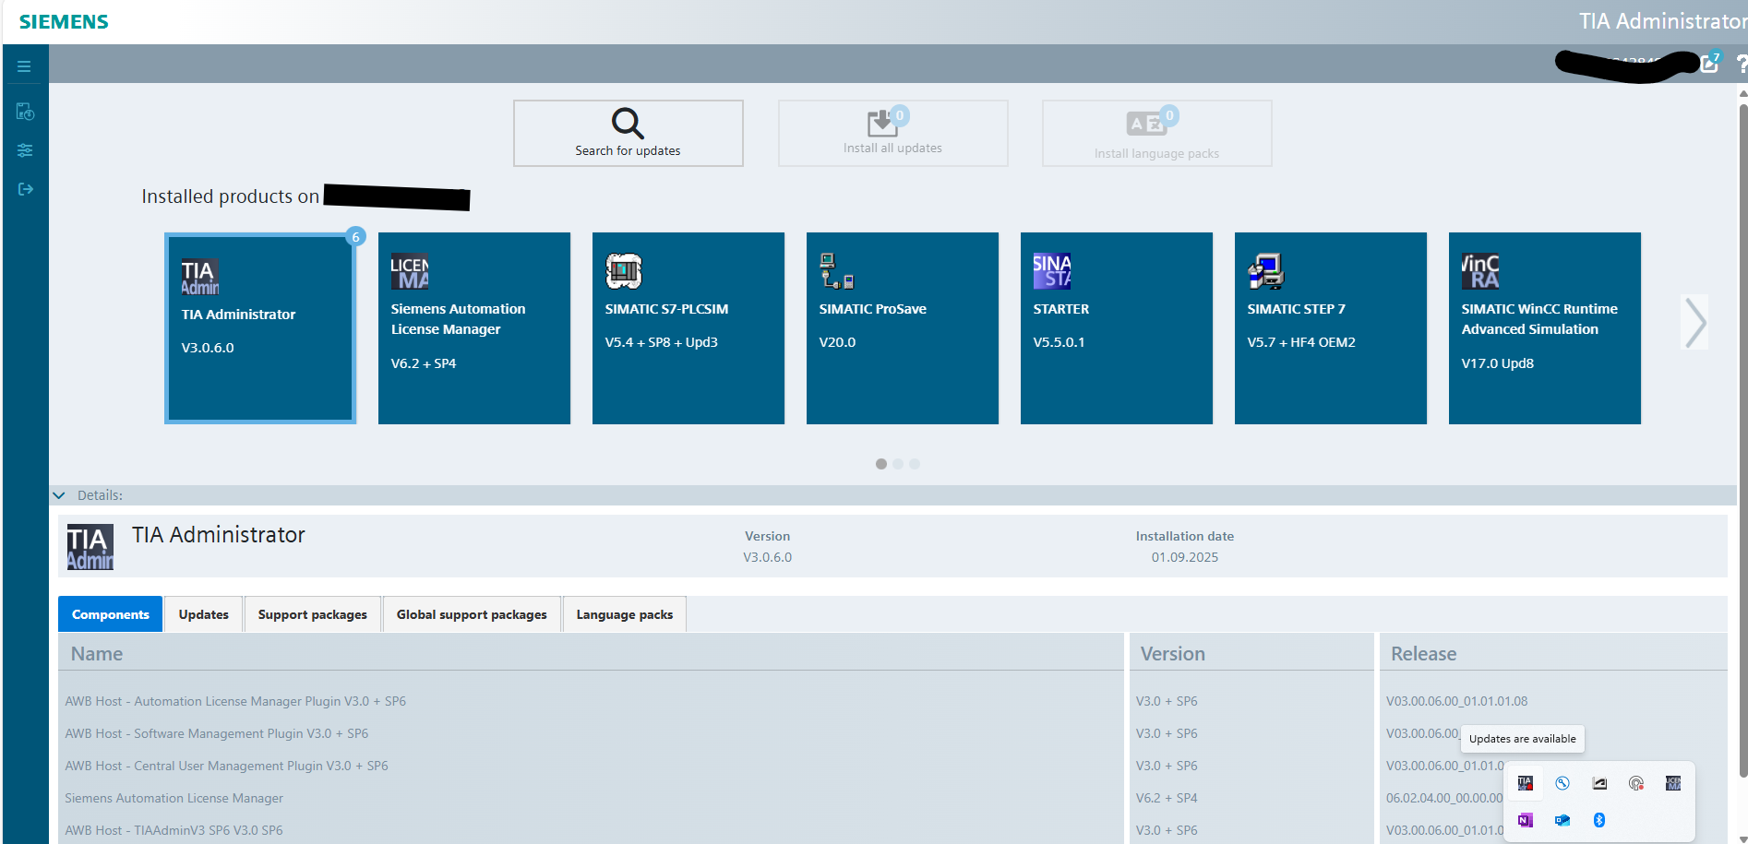Image resolution: width=1748 pixels, height=844 pixels.
Task: Go to second page dot of carousel
Action: [898, 464]
